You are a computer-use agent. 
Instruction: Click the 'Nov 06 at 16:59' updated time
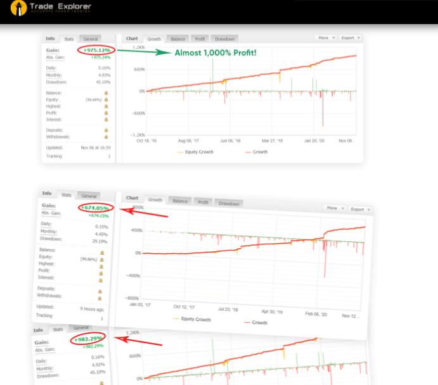pyautogui.click(x=96, y=148)
